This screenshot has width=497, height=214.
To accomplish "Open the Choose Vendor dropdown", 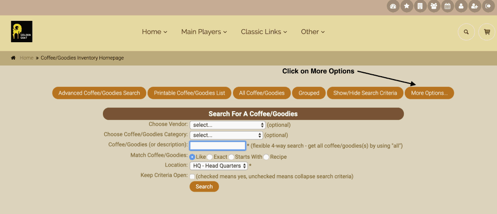I will [x=227, y=125].
